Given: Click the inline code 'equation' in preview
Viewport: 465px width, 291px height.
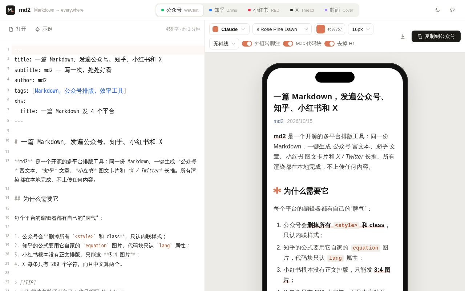Looking at the screenshot, I should coord(365,248).
